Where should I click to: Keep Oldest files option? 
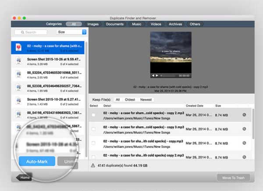(130, 99)
